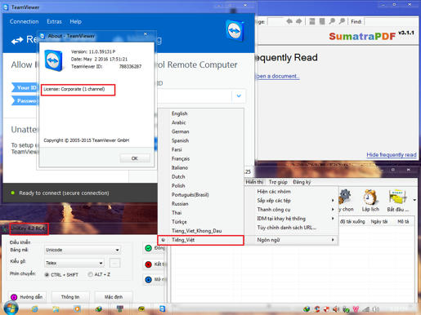Open TeamViewer Extras menu

(54, 21)
